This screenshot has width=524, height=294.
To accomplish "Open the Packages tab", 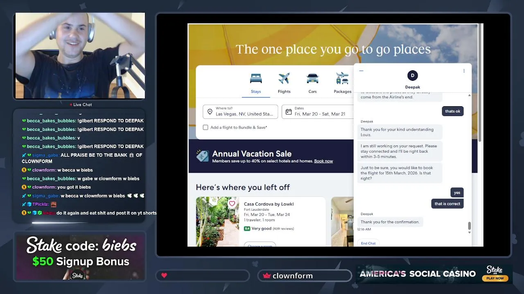I will point(342,83).
